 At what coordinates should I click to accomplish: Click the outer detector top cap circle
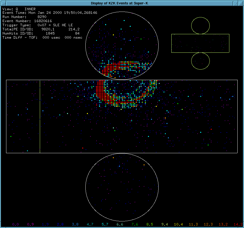click(200, 26)
